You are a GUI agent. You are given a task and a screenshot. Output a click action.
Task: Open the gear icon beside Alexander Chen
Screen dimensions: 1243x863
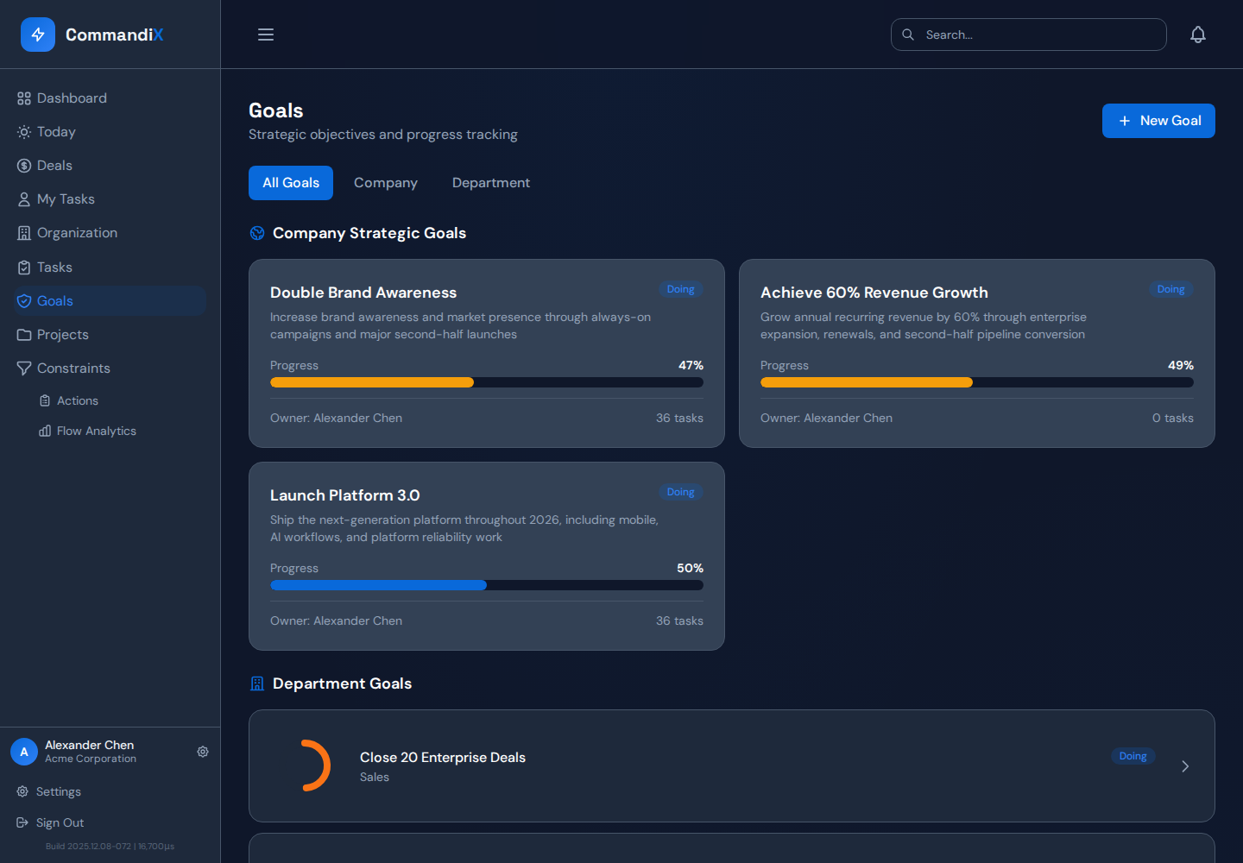pyautogui.click(x=203, y=752)
